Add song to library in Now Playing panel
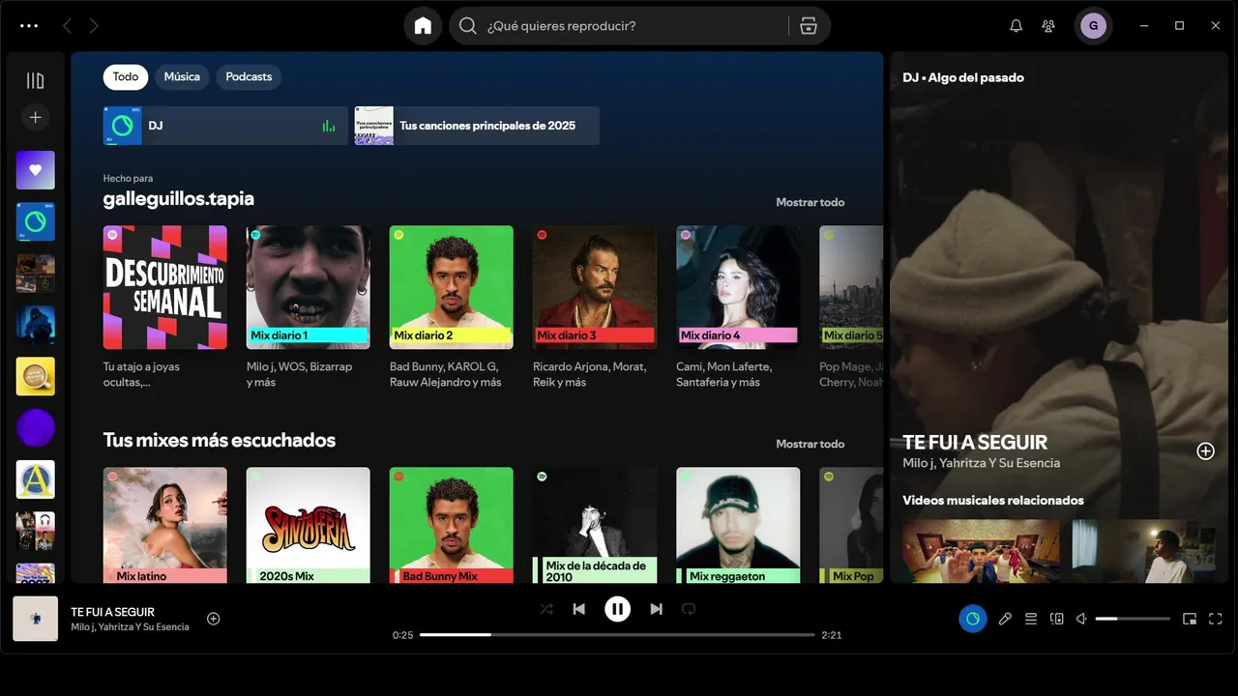The width and height of the screenshot is (1238, 696). (x=1205, y=451)
